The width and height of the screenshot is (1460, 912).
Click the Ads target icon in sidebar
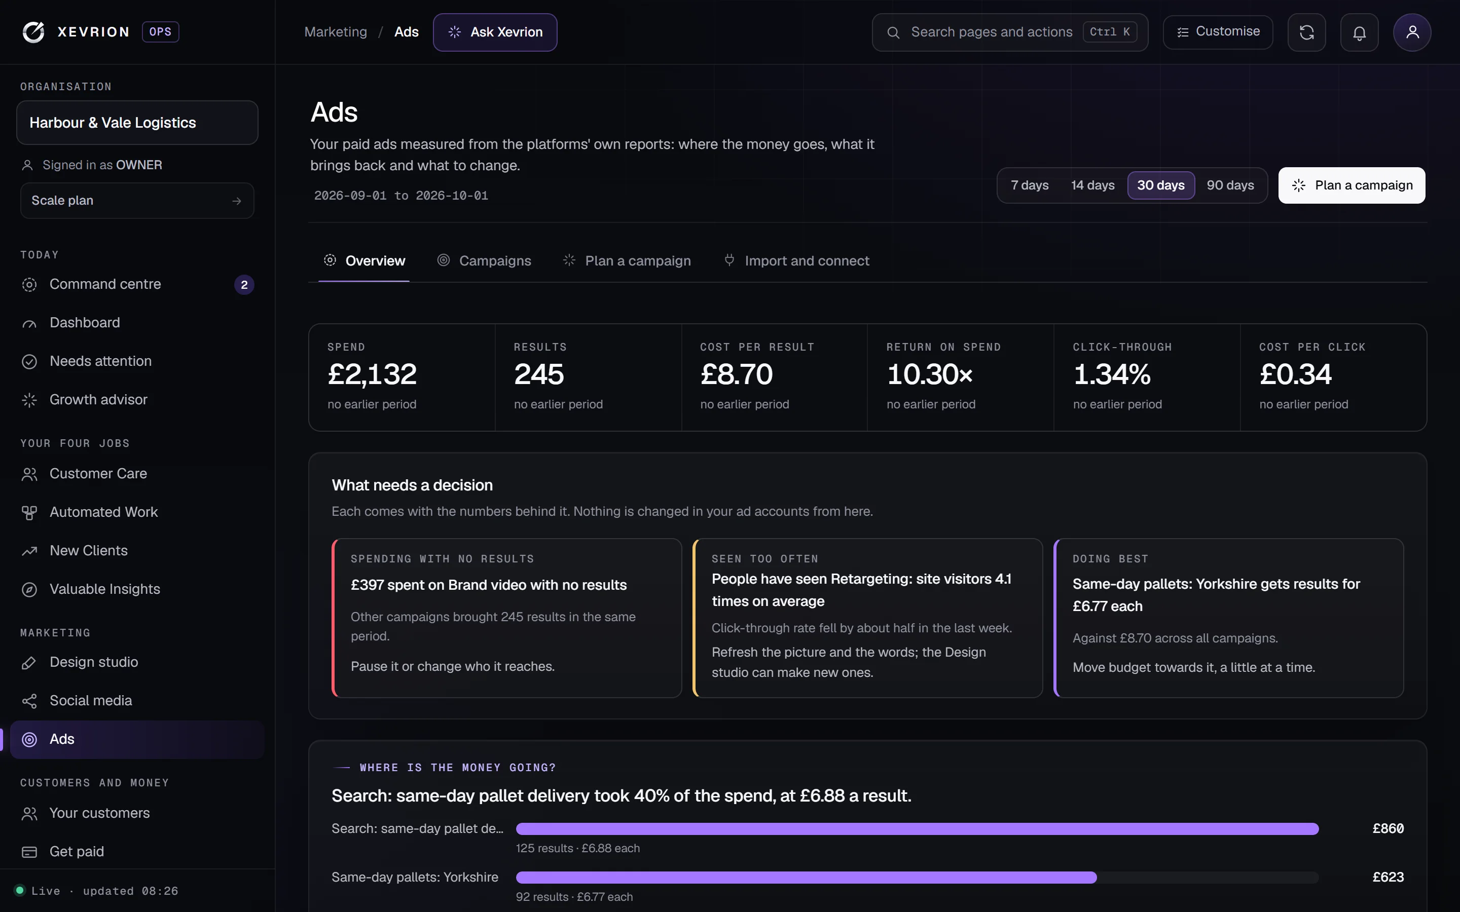click(29, 740)
